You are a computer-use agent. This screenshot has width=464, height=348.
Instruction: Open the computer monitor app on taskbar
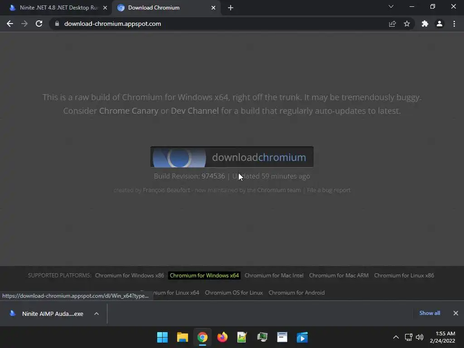tap(262, 337)
